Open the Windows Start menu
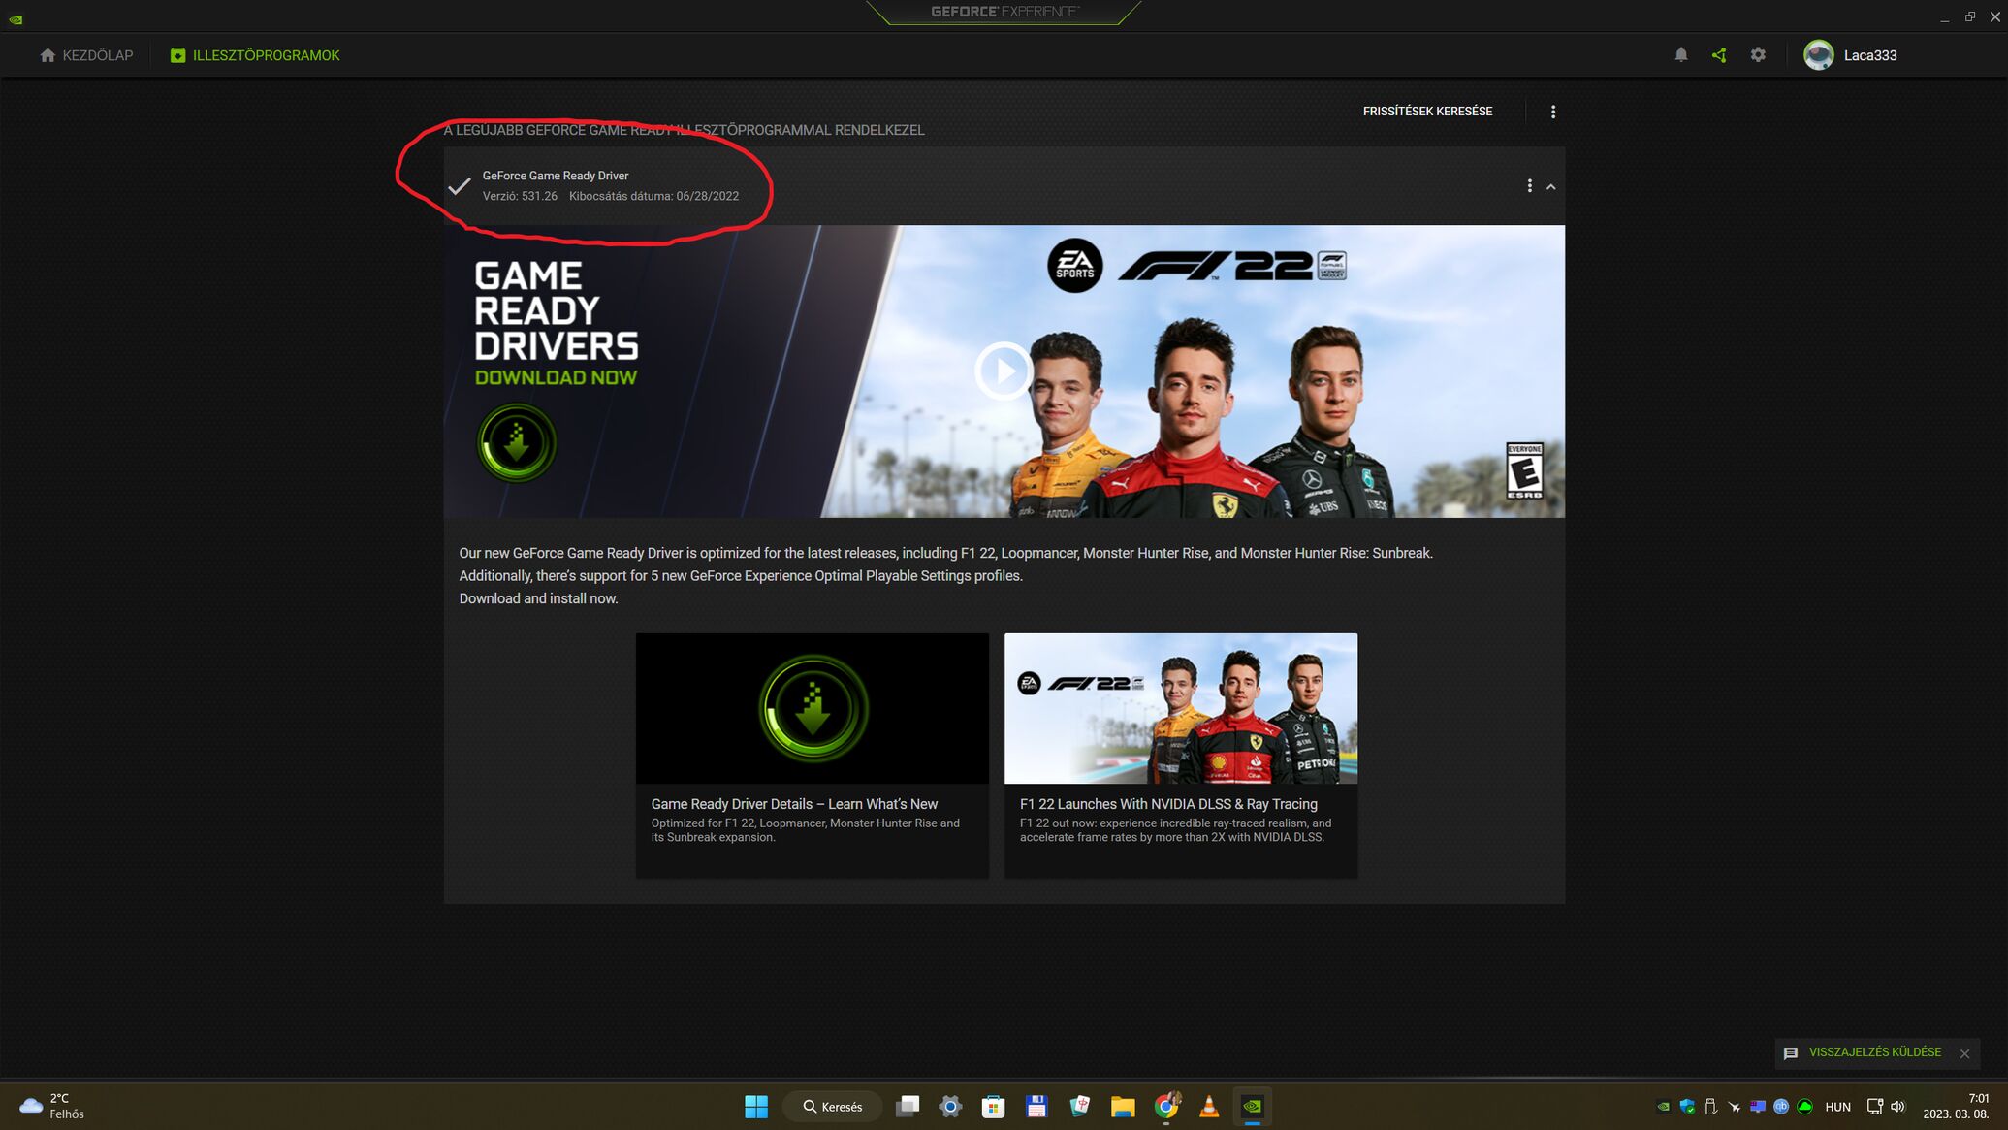 (x=756, y=1107)
